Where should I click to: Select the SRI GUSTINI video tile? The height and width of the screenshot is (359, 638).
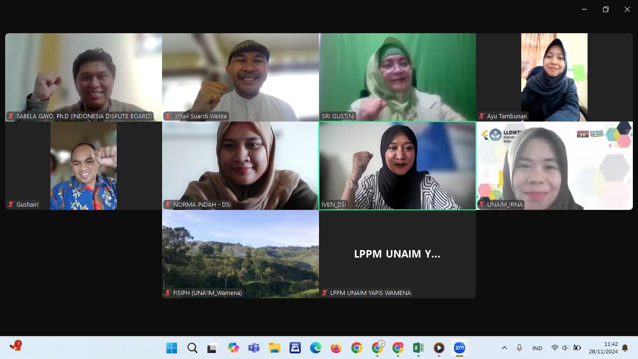(x=397, y=77)
